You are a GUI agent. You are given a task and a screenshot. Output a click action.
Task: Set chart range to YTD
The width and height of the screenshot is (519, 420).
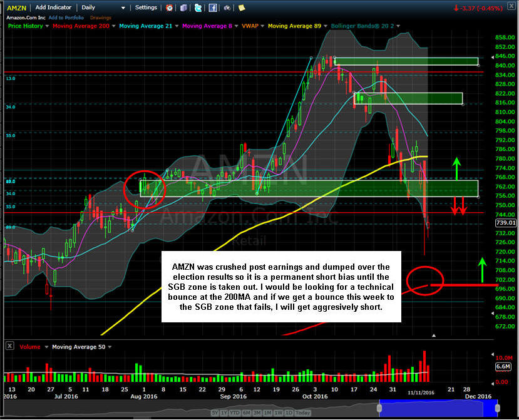pos(235,412)
